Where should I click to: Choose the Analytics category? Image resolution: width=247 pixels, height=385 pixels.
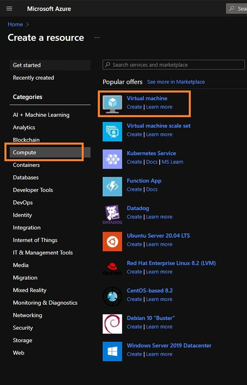tap(24, 127)
